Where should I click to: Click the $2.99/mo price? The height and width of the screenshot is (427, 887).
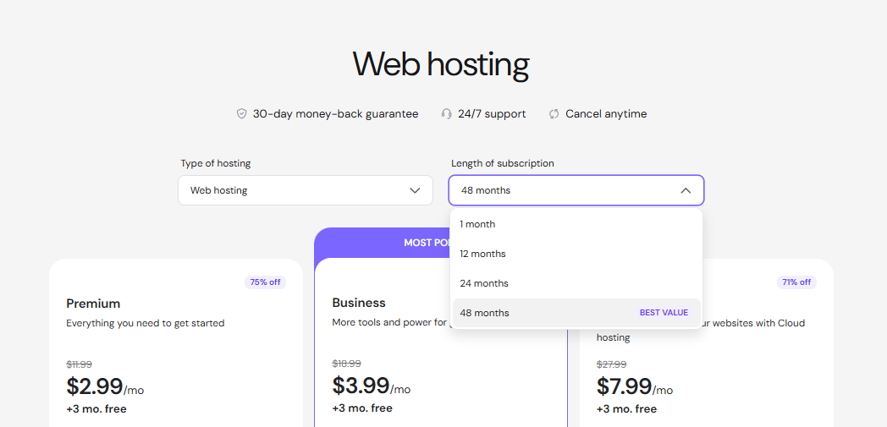click(x=105, y=386)
